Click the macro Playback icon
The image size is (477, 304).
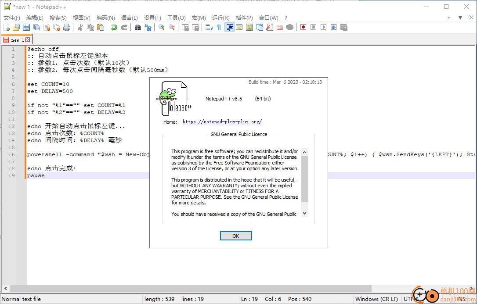point(323,27)
